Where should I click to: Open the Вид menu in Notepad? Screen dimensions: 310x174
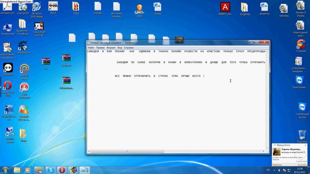120,47
